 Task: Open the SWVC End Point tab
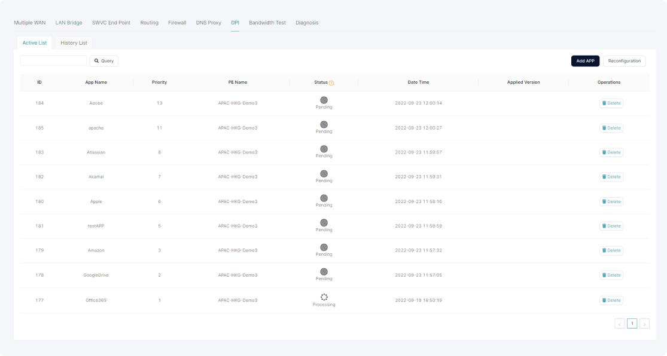[111, 23]
